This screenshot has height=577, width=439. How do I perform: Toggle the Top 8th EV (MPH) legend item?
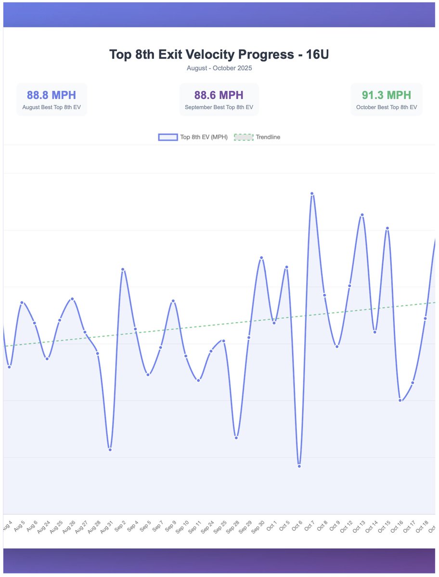[x=193, y=137]
